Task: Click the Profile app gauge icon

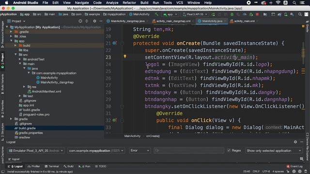Action: [x=245, y=14]
